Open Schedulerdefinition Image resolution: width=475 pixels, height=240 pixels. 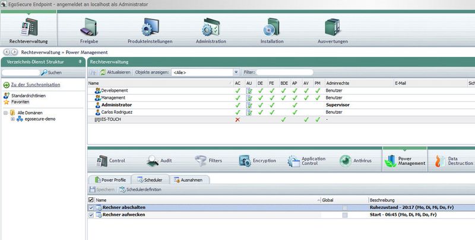[140, 190]
